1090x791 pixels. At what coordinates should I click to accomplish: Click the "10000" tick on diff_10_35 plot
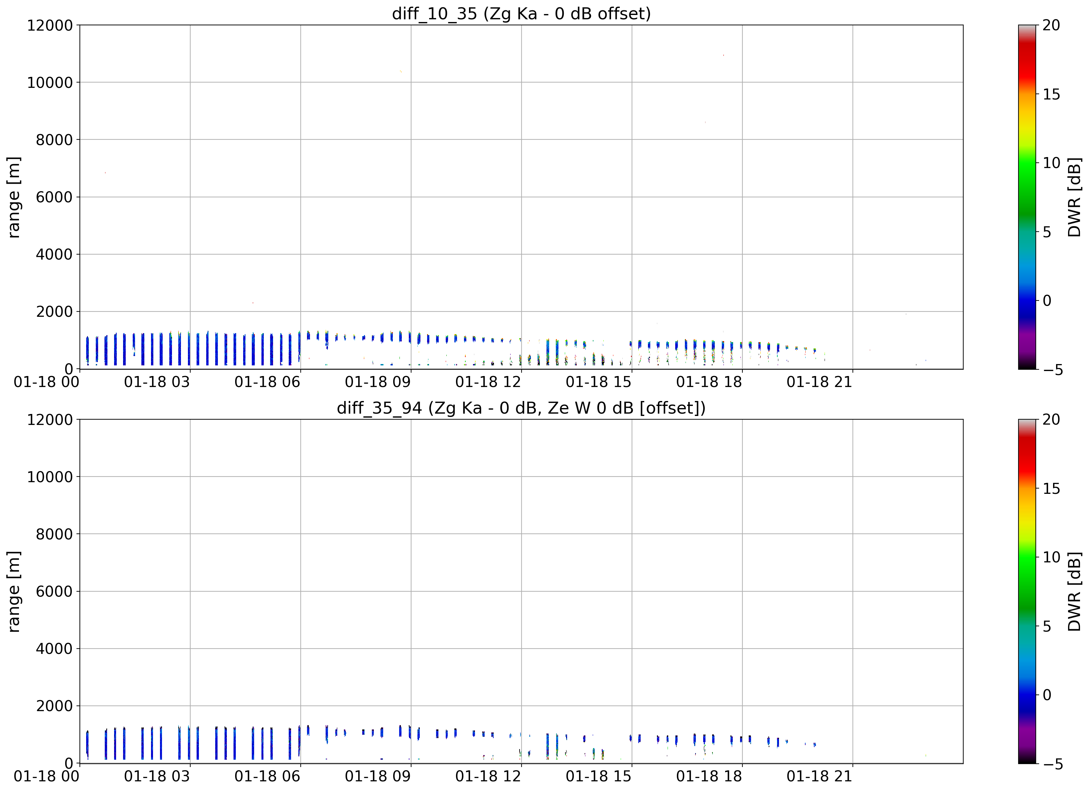[50, 82]
